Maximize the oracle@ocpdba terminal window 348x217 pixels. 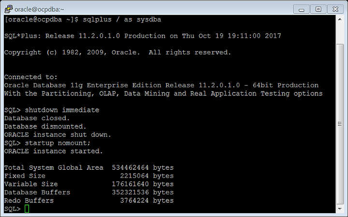click(318, 9)
